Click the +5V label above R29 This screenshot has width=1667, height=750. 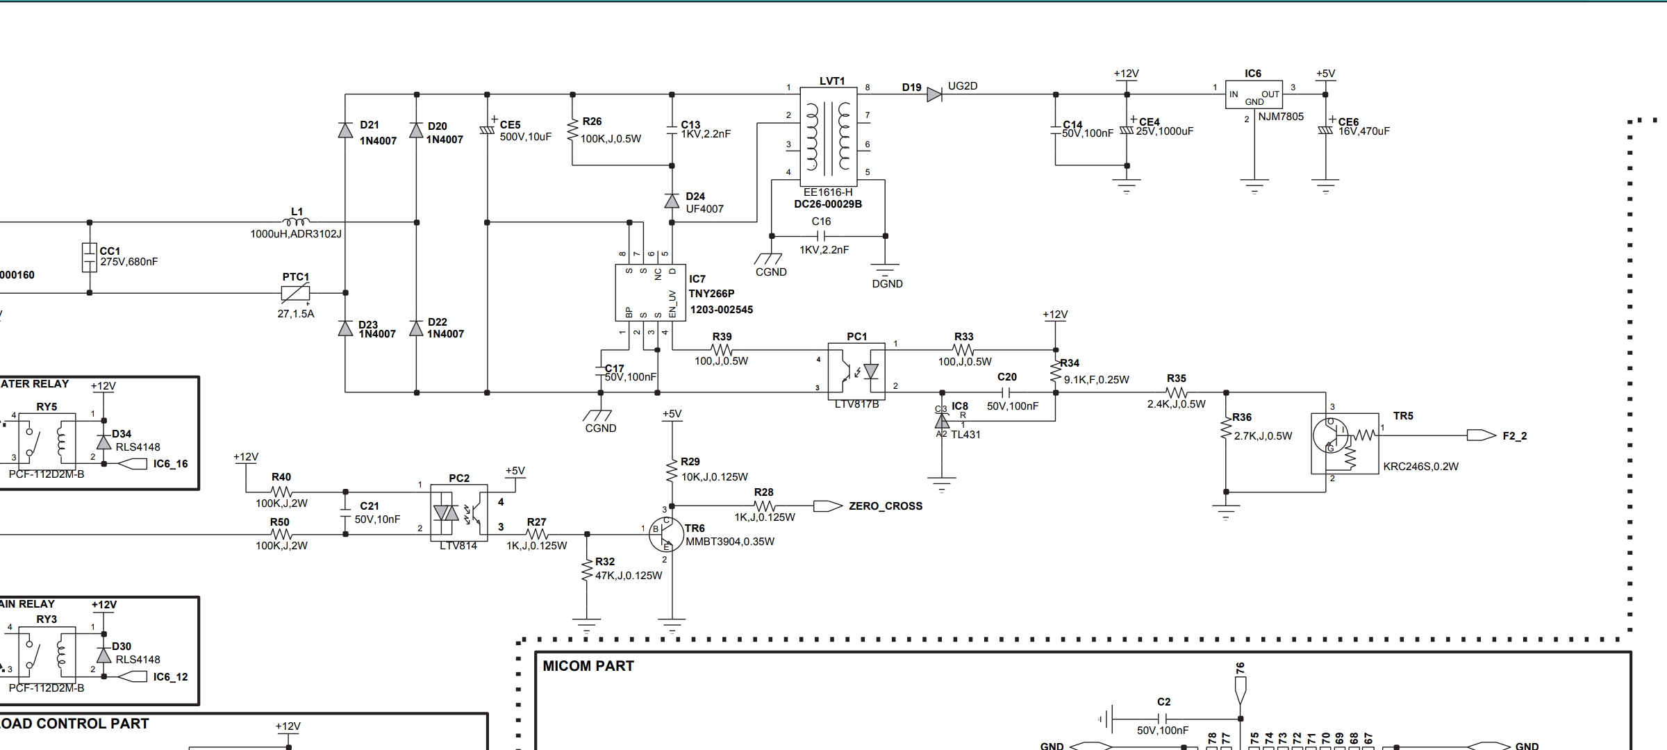tap(672, 414)
